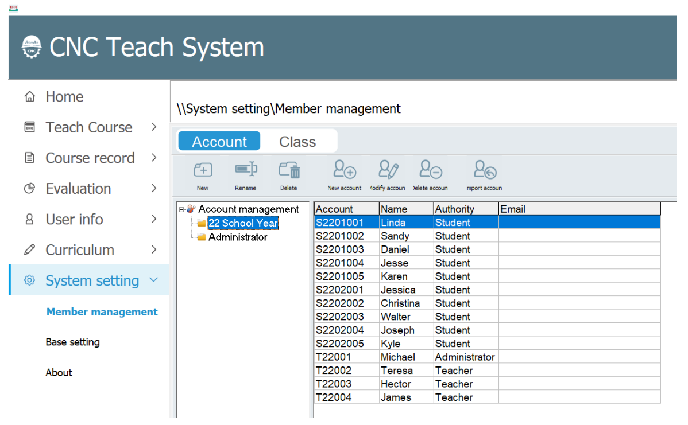This screenshot has width=688, height=425.
Task: Click the Student authority cell for Jesse
Action: [x=466, y=263]
